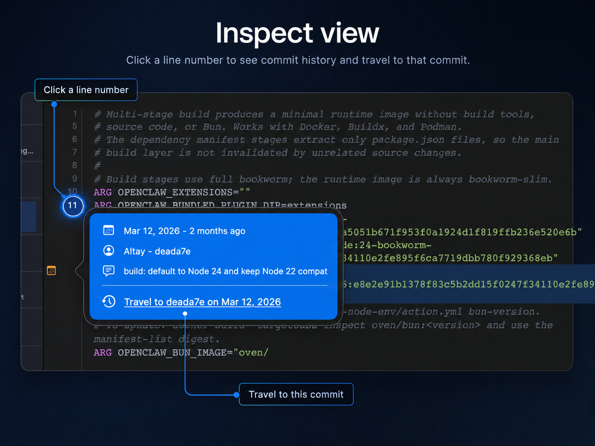Image resolution: width=595 pixels, height=446 pixels.
Task: Click comment text 'node-env/action.yml bun-version.'
Action: tap(444, 312)
